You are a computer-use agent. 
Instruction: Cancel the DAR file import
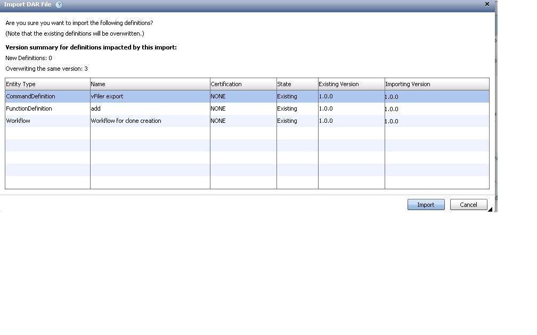(468, 205)
